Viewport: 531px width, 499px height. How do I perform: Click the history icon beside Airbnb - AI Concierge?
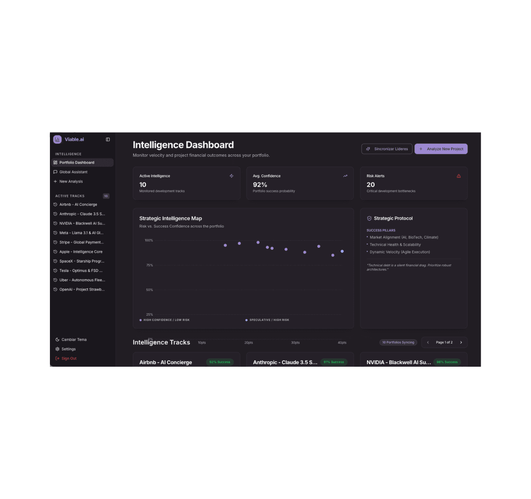point(55,204)
